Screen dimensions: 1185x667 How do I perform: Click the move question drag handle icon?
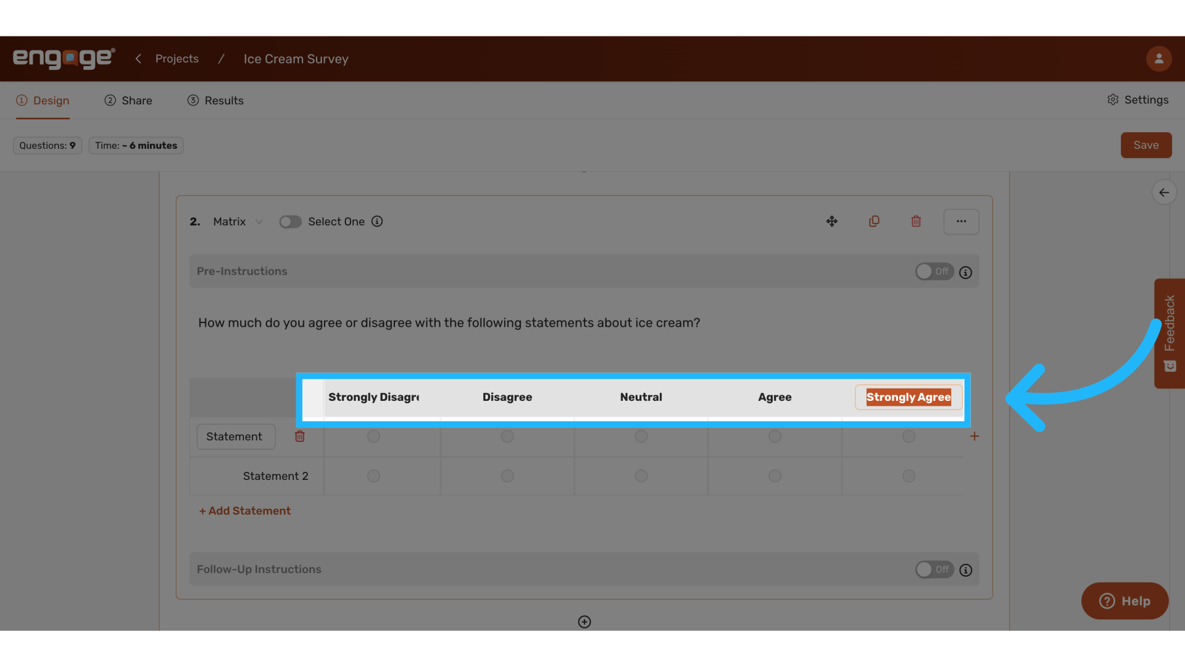832,221
